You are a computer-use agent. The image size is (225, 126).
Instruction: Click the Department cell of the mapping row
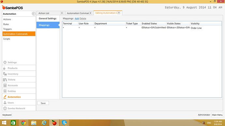110,28
